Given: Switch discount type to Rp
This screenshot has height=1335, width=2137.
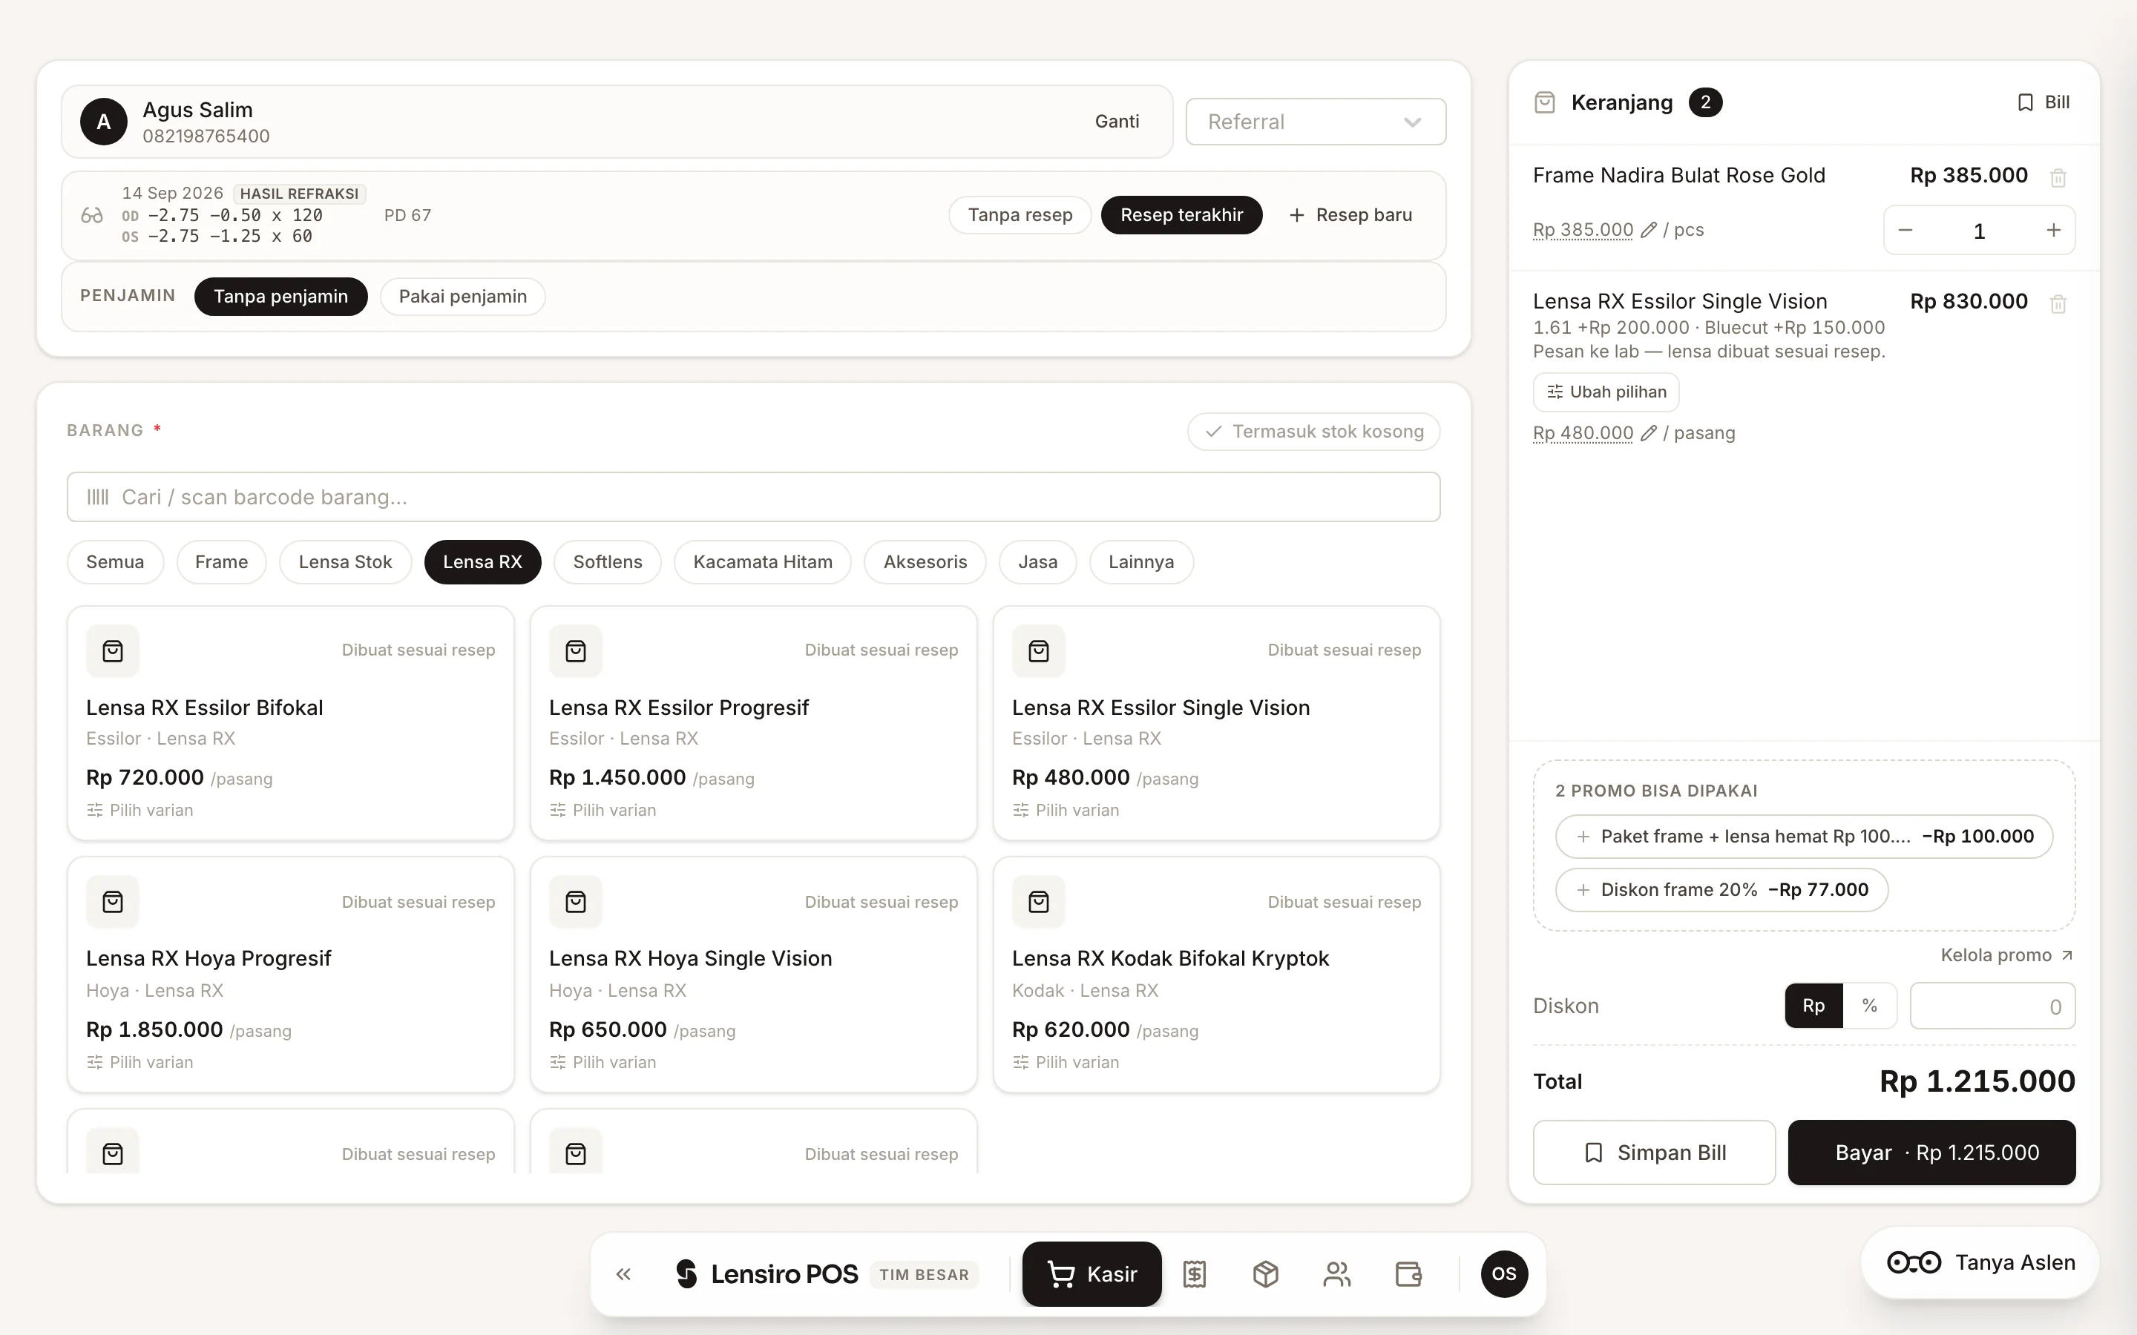Looking at the screenshot, I should 1813,1006.
